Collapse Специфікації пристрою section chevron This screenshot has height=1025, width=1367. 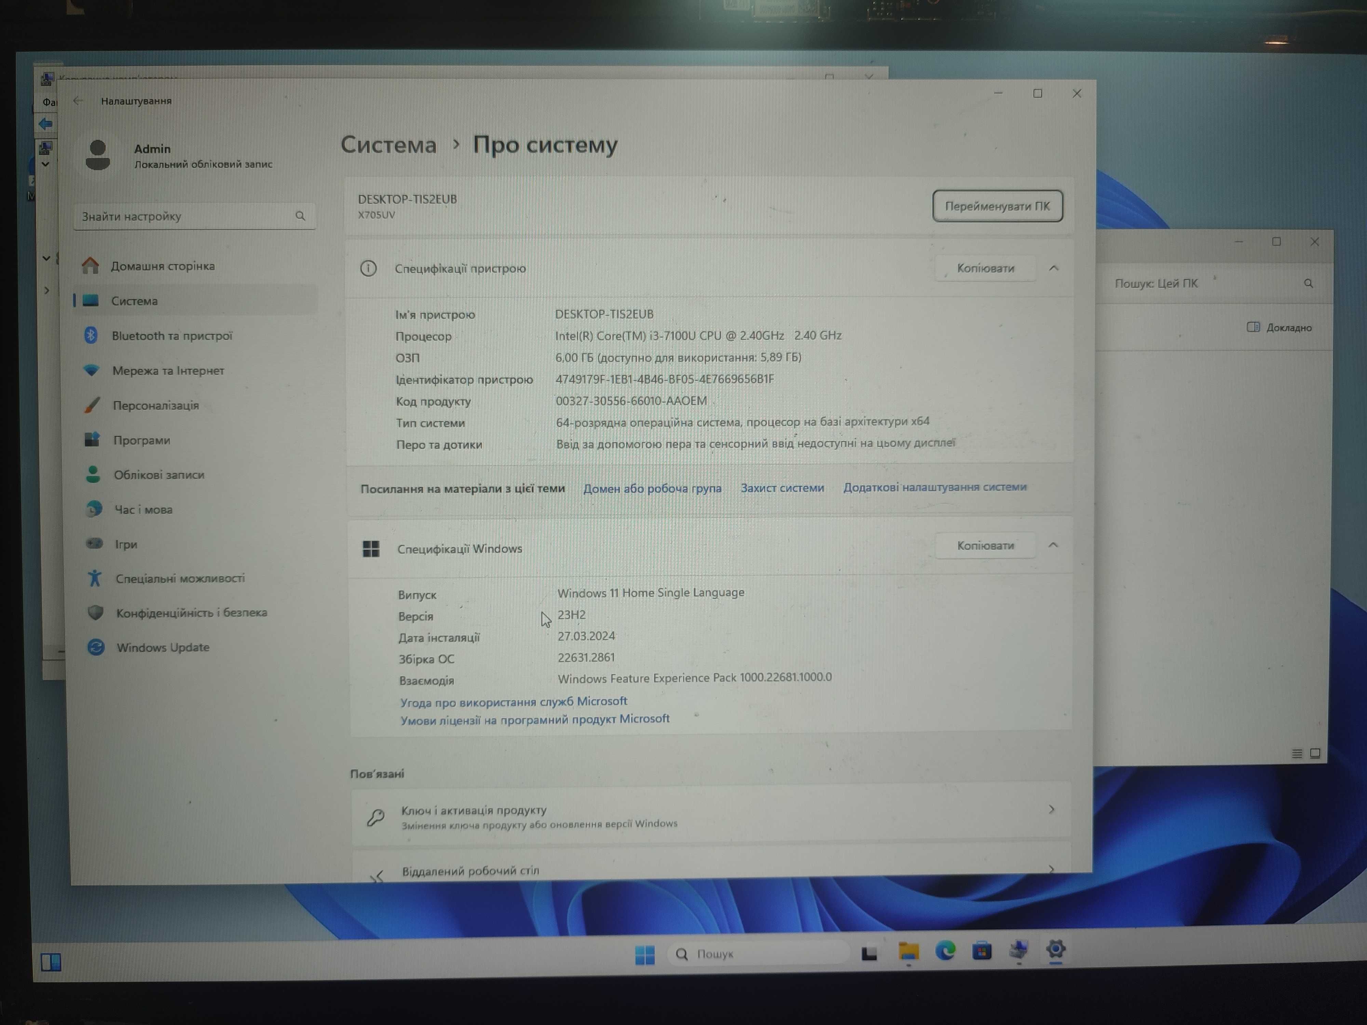click(x=1054, y=268)
